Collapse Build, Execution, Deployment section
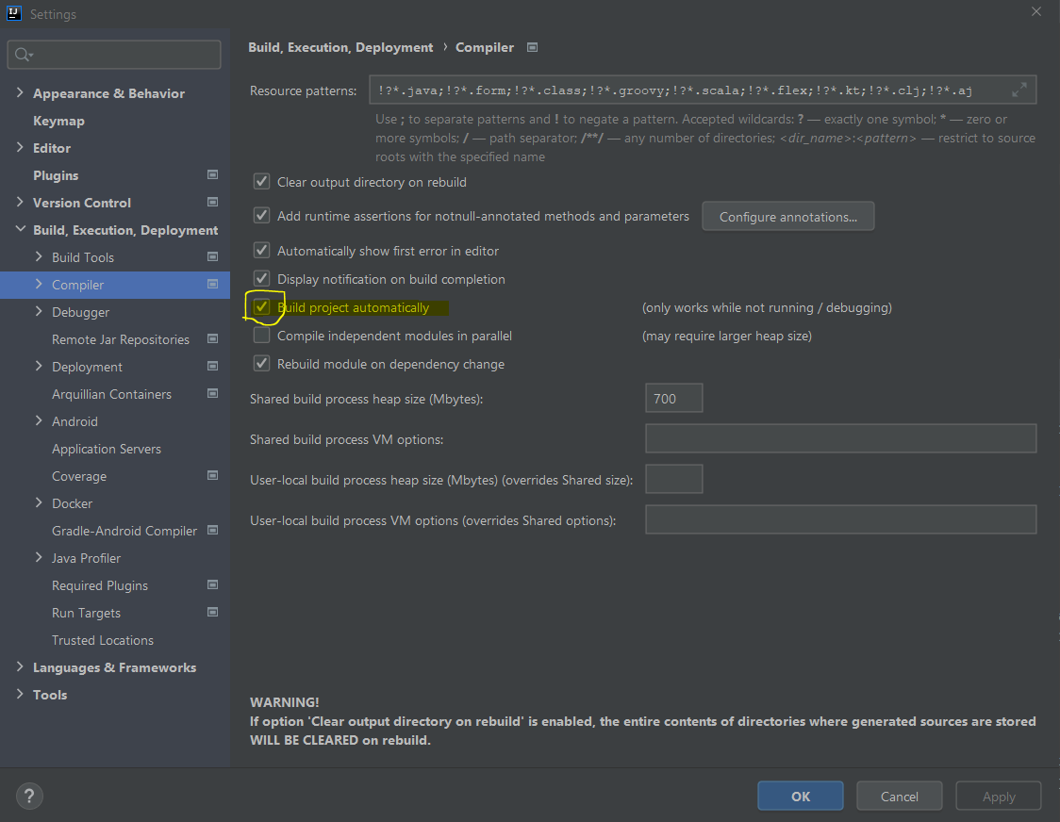 [x=20, y=229]
